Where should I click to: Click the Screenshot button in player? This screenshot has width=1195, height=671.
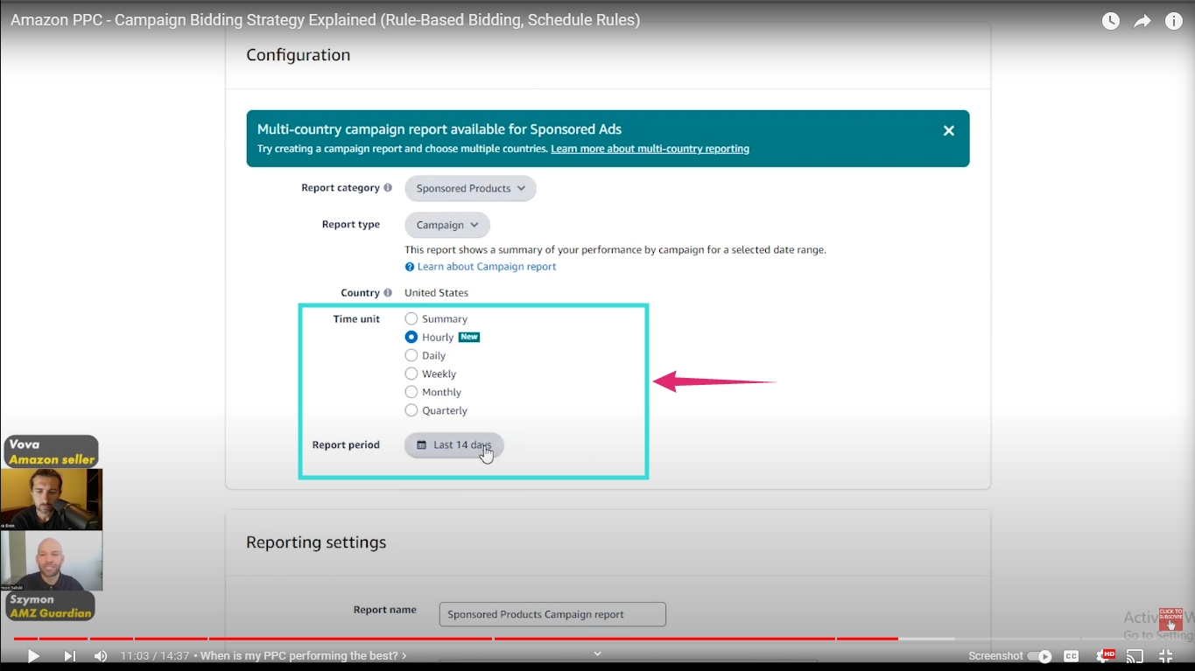click(x=995, y=656)
